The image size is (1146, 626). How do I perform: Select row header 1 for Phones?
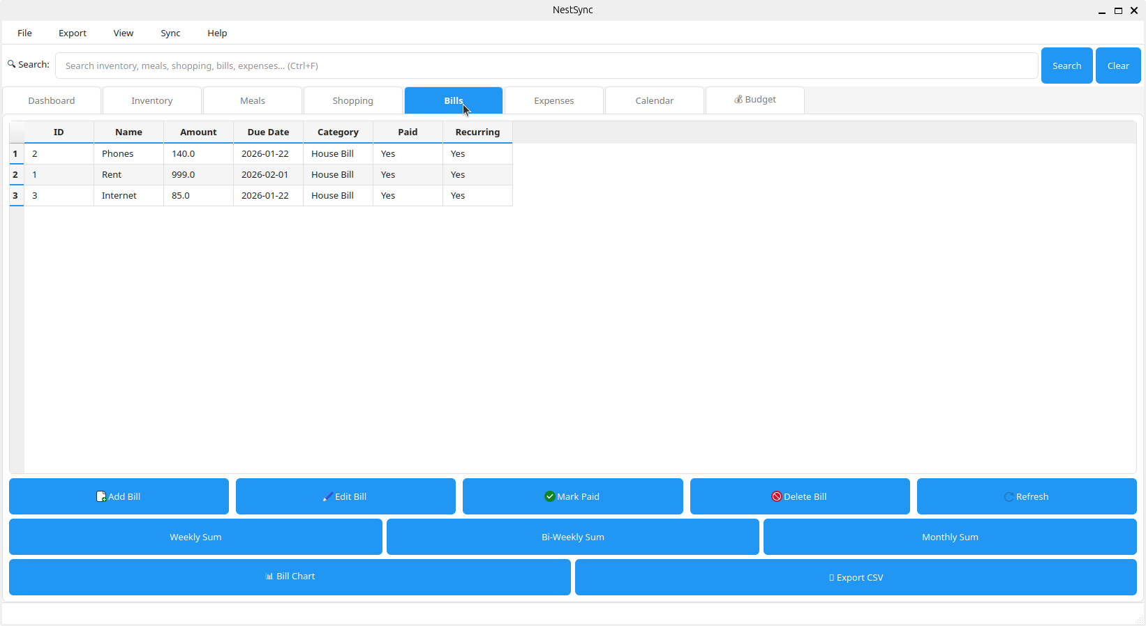click(17, 153)
